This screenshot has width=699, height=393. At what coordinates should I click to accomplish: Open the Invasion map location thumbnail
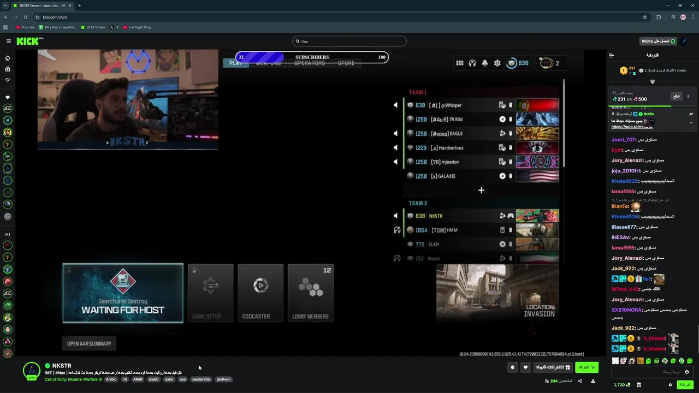[497, 293]
